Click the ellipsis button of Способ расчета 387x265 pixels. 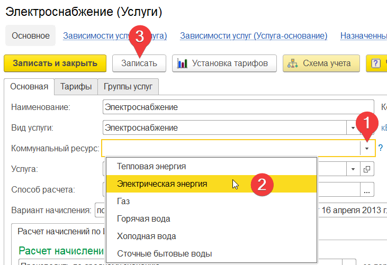pyautogui.click(x=367, y=189)
